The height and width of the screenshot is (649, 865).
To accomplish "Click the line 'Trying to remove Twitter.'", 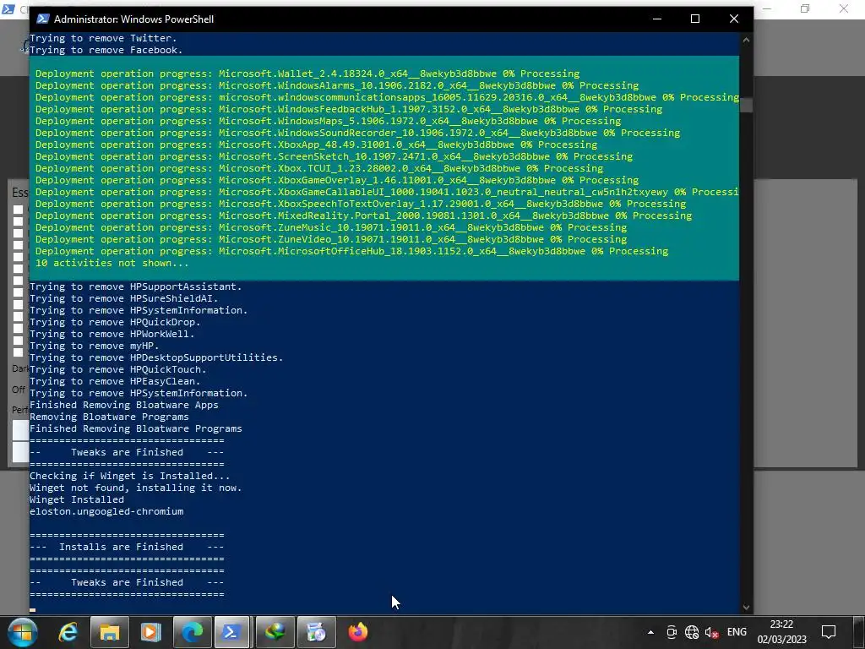I will (x=103, y=38).
